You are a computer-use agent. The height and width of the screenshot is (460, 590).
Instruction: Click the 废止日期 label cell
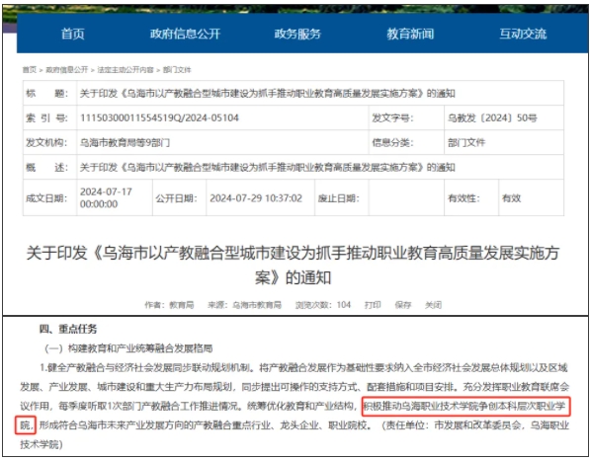342,198
